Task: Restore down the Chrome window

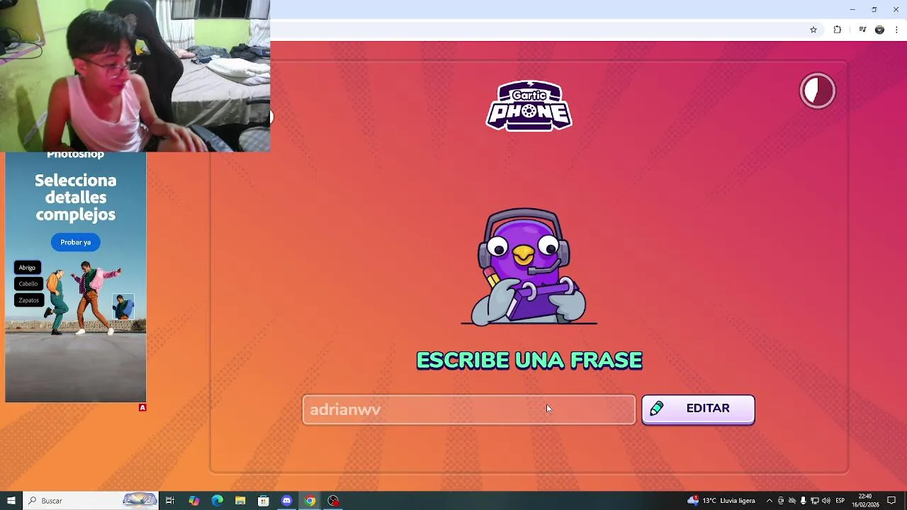Action: coord(874,9)
